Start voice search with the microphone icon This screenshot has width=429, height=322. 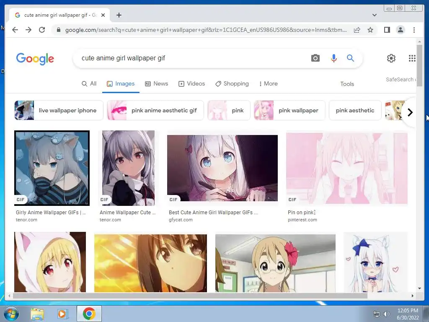[x=334, y=58]
